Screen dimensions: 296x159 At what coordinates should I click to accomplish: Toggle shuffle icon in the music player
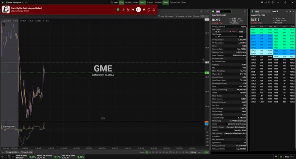tap(128, 10)
